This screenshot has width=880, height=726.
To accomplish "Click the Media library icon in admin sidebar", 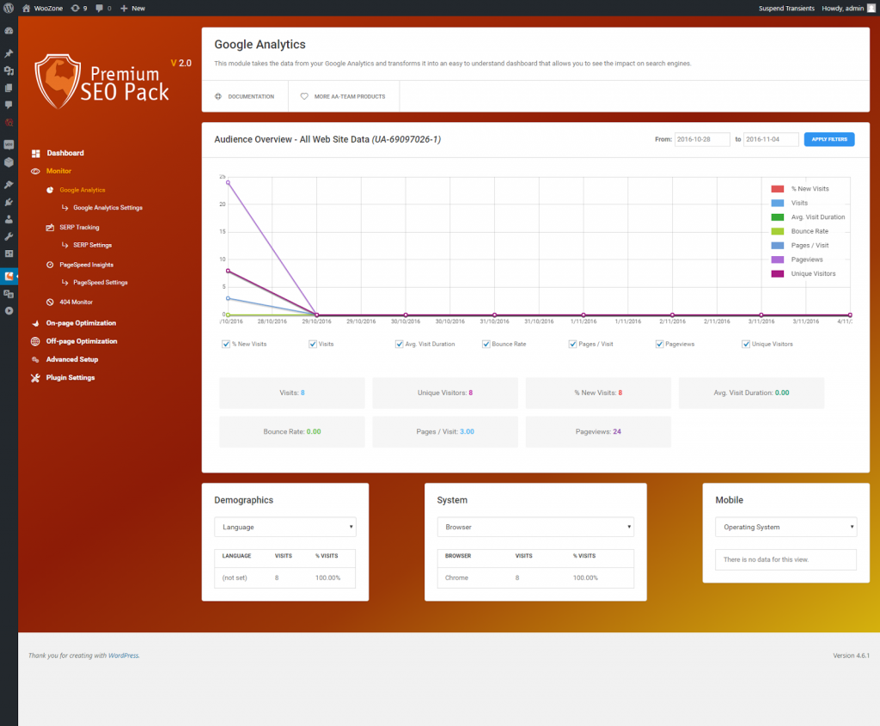I will (x=9, y=71).
